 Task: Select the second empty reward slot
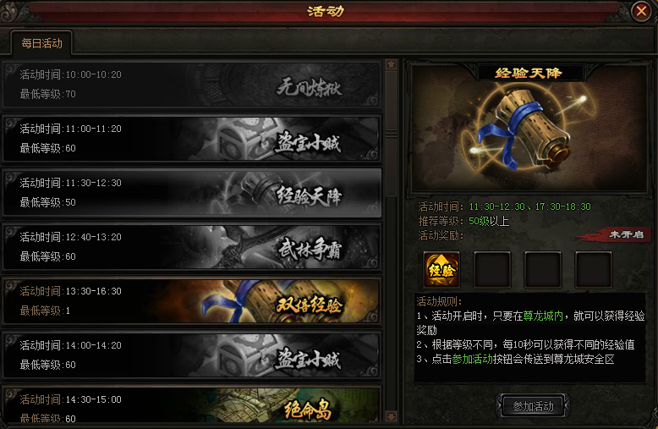492,269
